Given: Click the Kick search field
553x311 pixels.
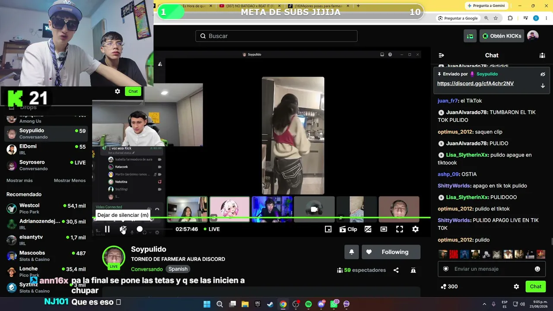Looking at the screenshot, I should [x=276, y=36].
